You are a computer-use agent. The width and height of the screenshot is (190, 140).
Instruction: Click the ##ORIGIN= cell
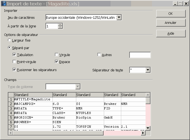pyautogui.click(x=33, y=117)
